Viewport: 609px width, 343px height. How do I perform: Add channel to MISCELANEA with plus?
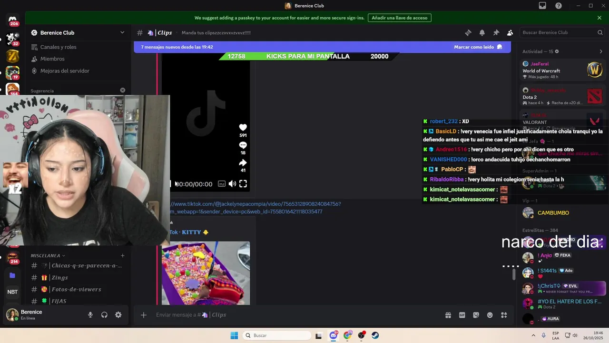point(122,255)
